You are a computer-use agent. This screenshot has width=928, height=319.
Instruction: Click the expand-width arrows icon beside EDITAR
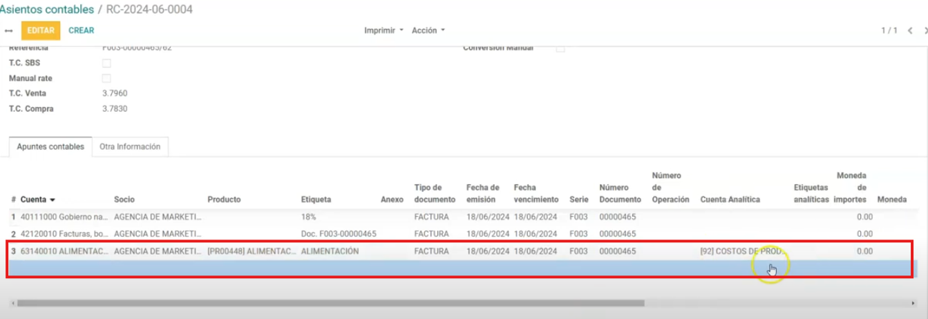click(8, 31)
